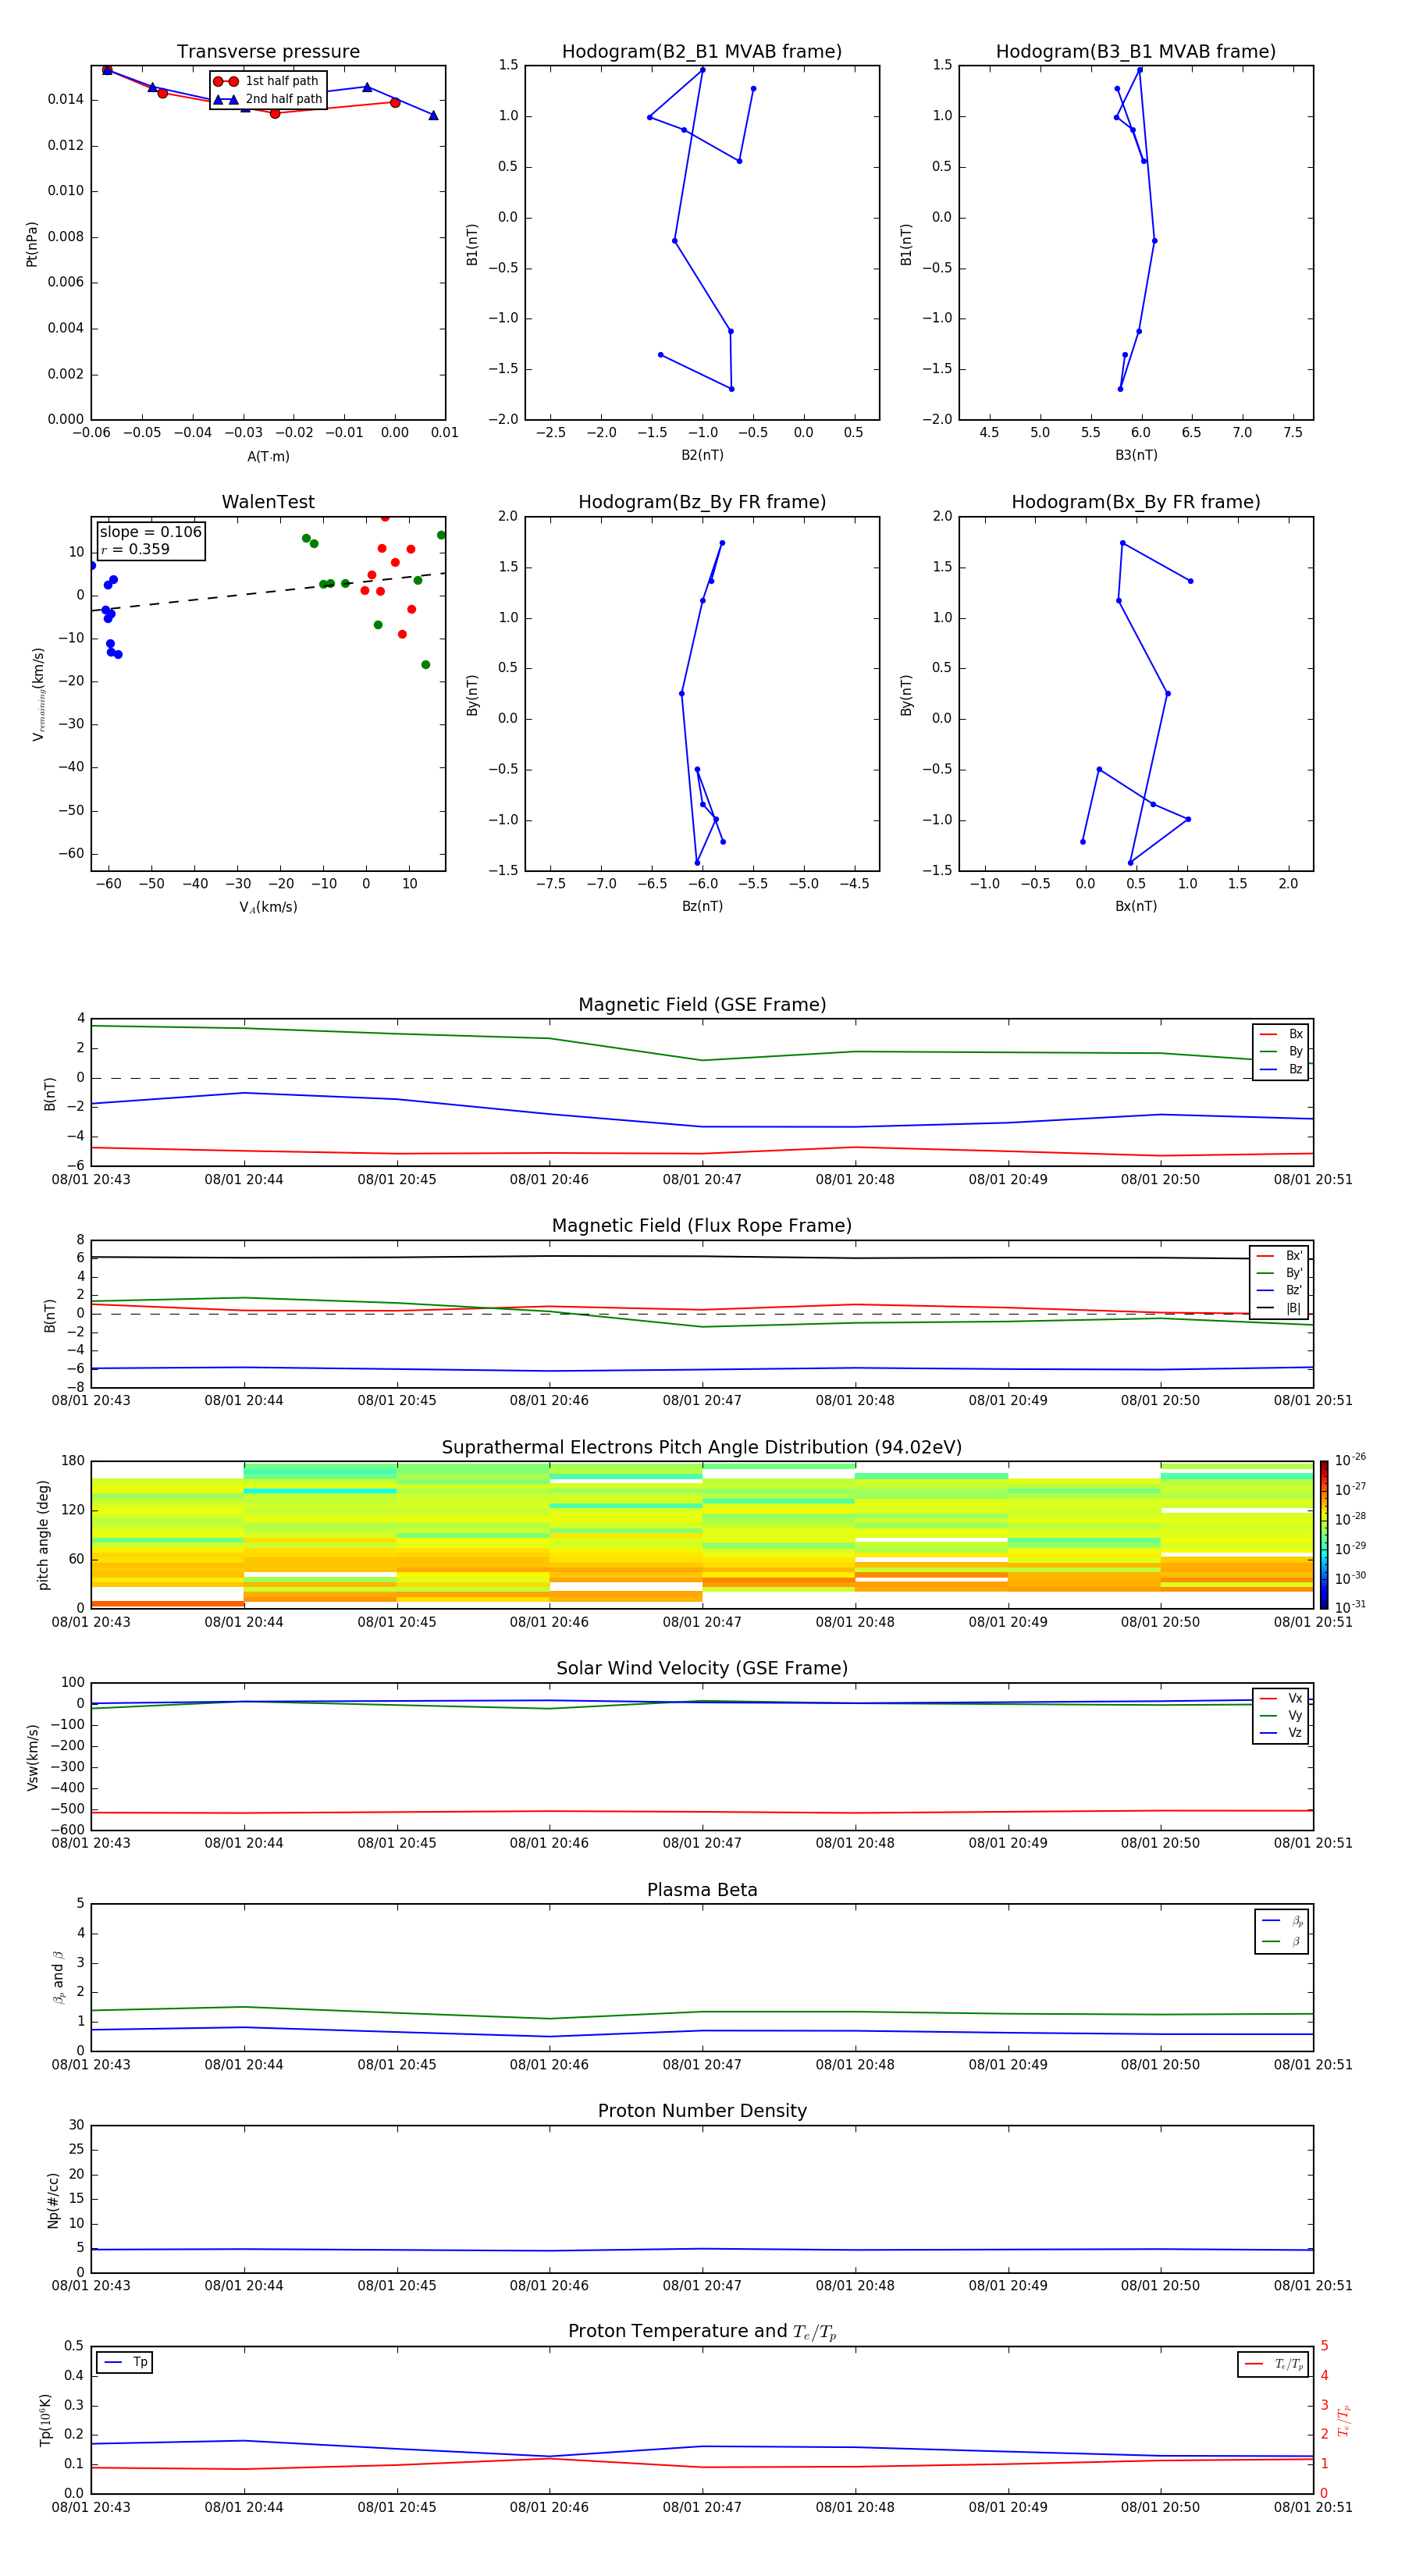The width and height of the screenshot is (1405, 2576).
Task: Click 'Np(#/cc)' axis label
Action: pos(53,2199)
